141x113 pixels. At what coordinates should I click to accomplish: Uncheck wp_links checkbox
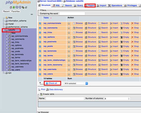pos(40,33)
